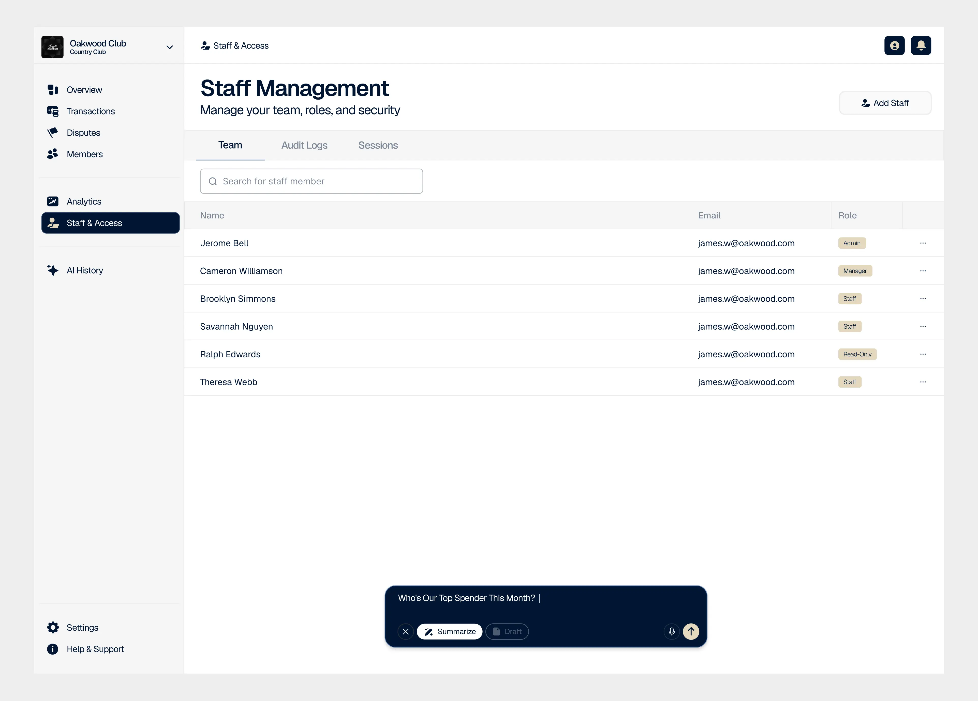
Task: Open the Disputes page
Action: point(83,133)
